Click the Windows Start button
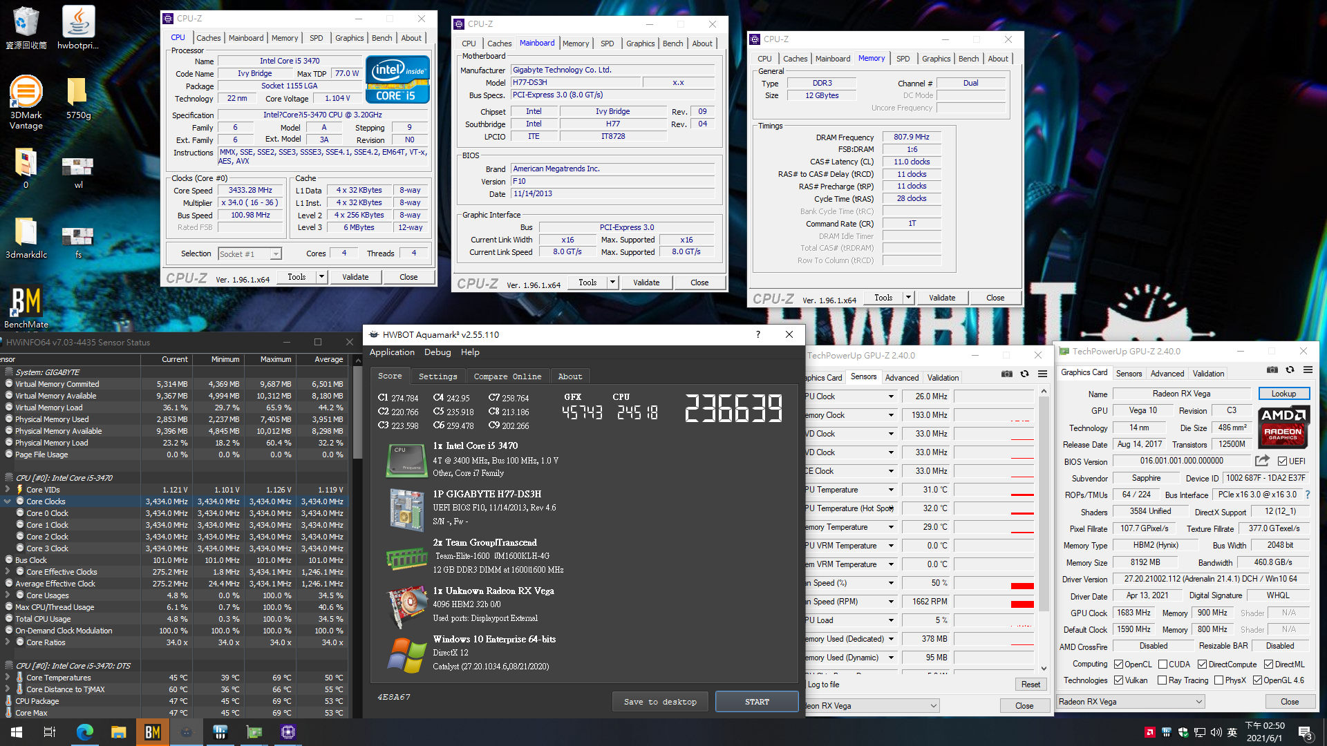Screen dimensions: 1327x746 [x=17, y=732]
